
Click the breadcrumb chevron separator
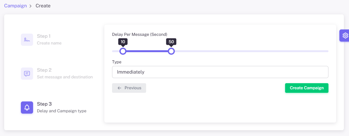click(31, 6)
